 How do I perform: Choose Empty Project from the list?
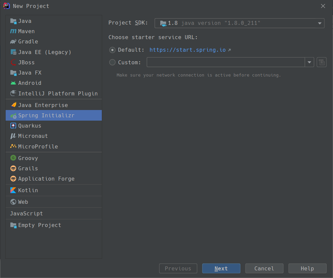tap(39, 225)
